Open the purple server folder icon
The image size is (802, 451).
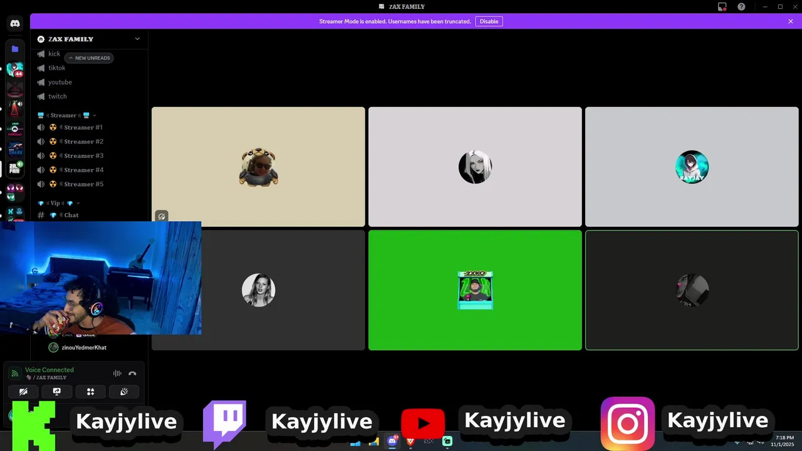(x=15, y=49)
